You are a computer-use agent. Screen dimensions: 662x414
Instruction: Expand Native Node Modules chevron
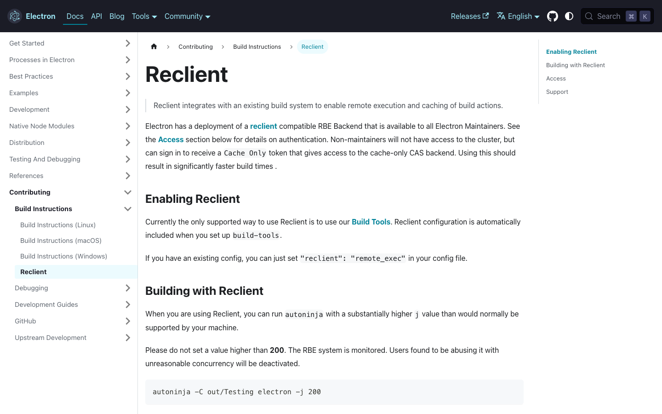(x=128, y=126)
